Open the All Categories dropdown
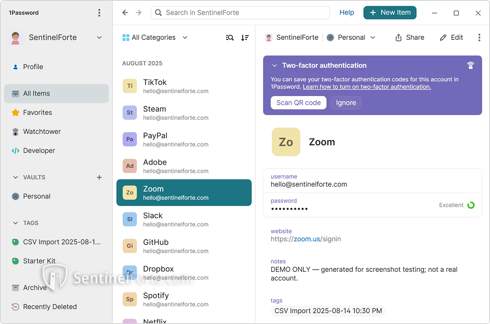The width and height of the screenshot is (490, 324). pyautogui.click(x=155, y=38)
